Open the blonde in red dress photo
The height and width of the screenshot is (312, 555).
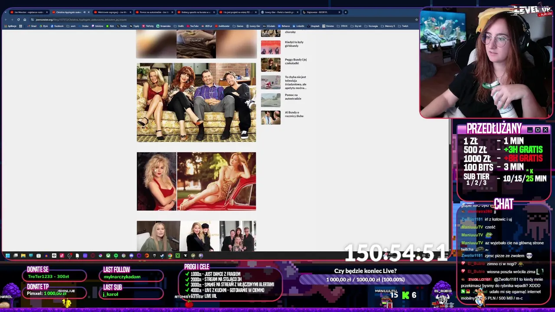[157, 181]
